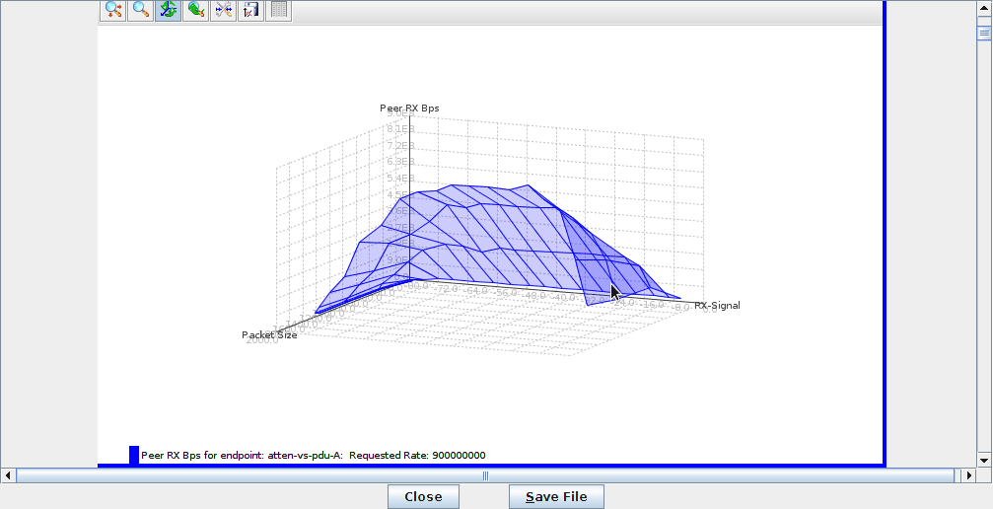Viewport: 993px width, 509px height.
Task: Click the vertical scrollbar down arrow
Action: [983, 460]
